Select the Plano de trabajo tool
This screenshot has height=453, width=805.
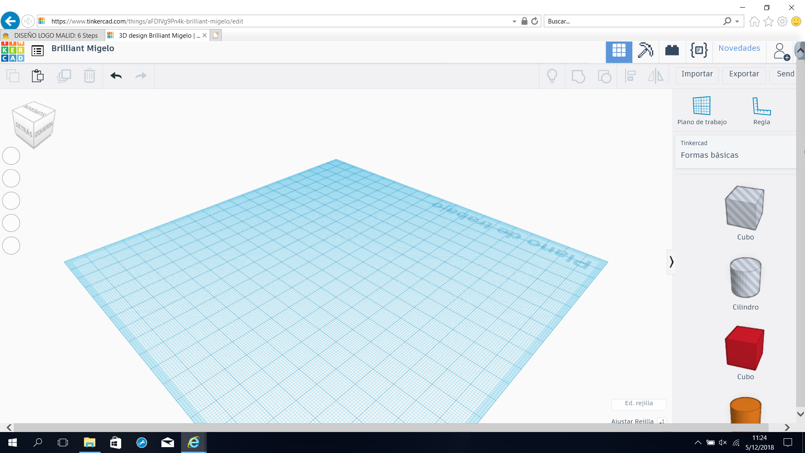(702, 111)
